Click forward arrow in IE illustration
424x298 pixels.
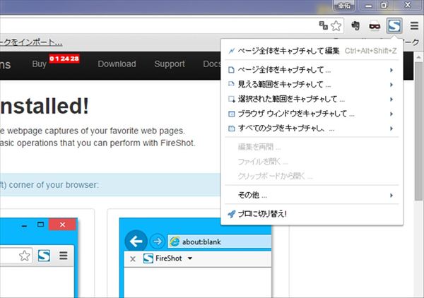coord(157,241)
